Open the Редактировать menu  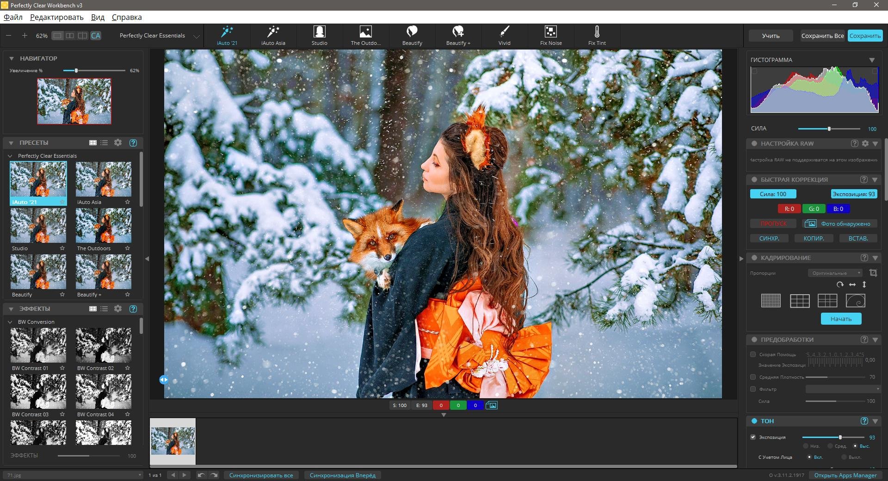(x=56, y=17)
